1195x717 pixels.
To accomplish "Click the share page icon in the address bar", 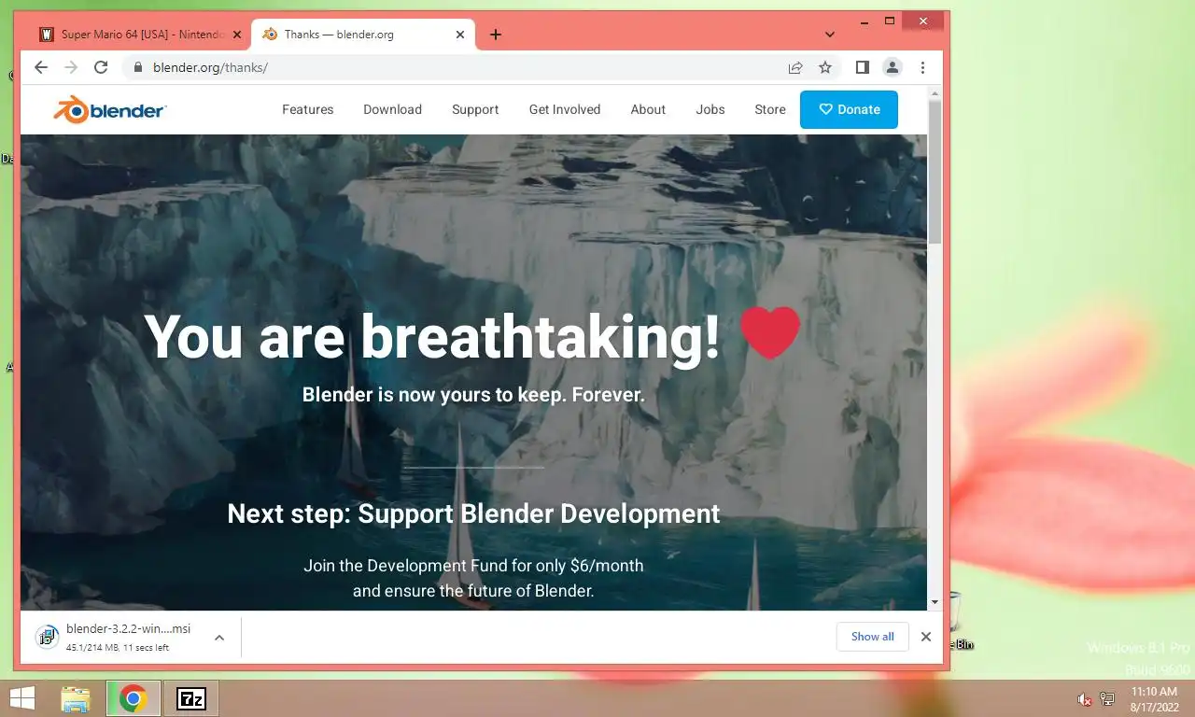I will (x=795, y=67).
